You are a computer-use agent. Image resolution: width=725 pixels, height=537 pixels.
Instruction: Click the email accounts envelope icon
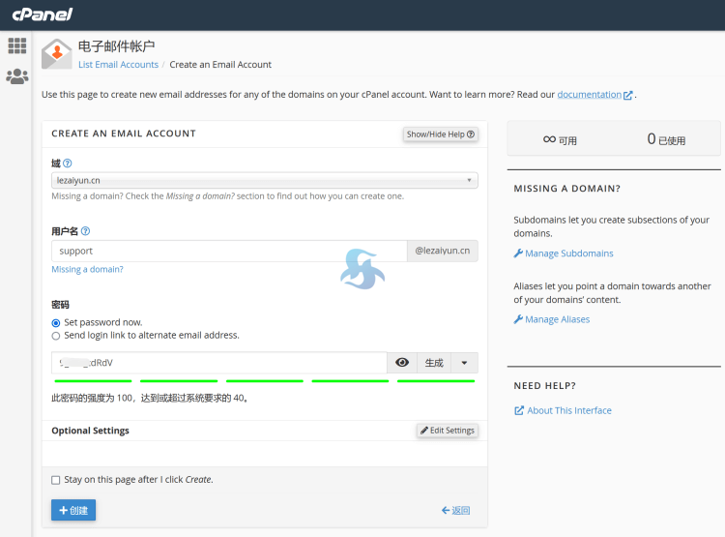tap(57, 54)
